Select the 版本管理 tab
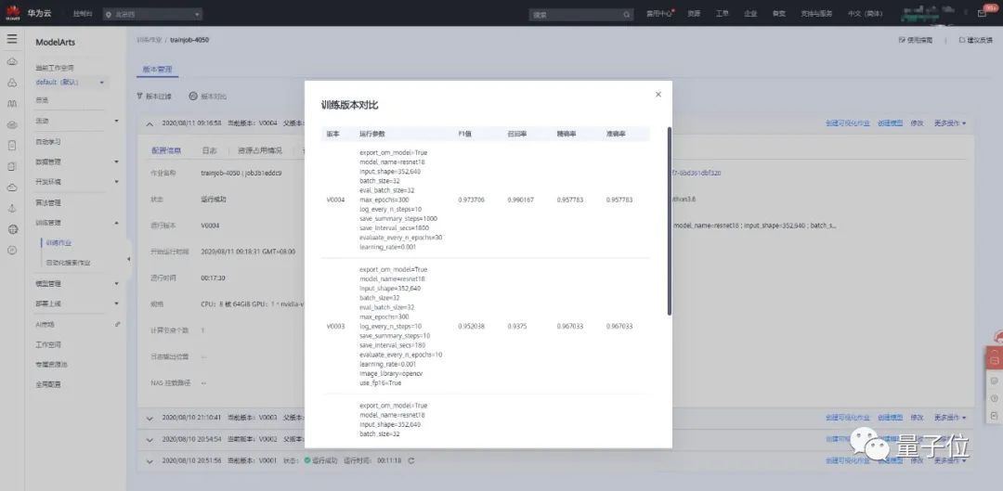 click(157, 69)
